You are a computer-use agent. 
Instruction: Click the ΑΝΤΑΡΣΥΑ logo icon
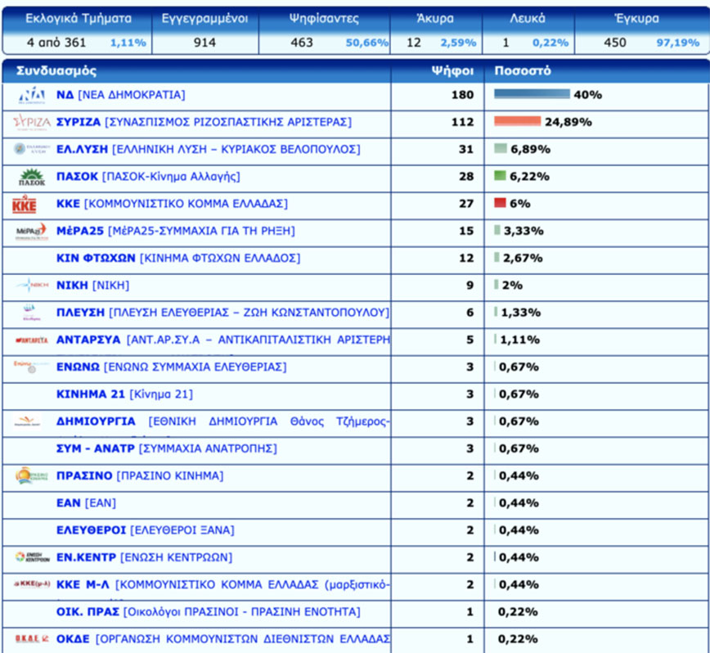point(32,340)
